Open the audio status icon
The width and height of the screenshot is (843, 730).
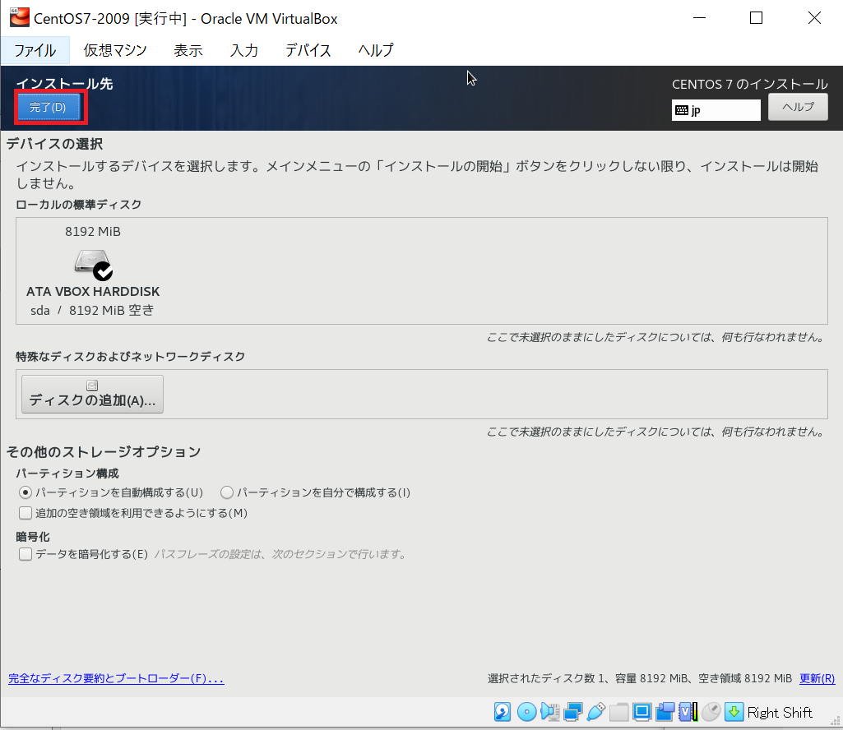click(x=549, y=712)
